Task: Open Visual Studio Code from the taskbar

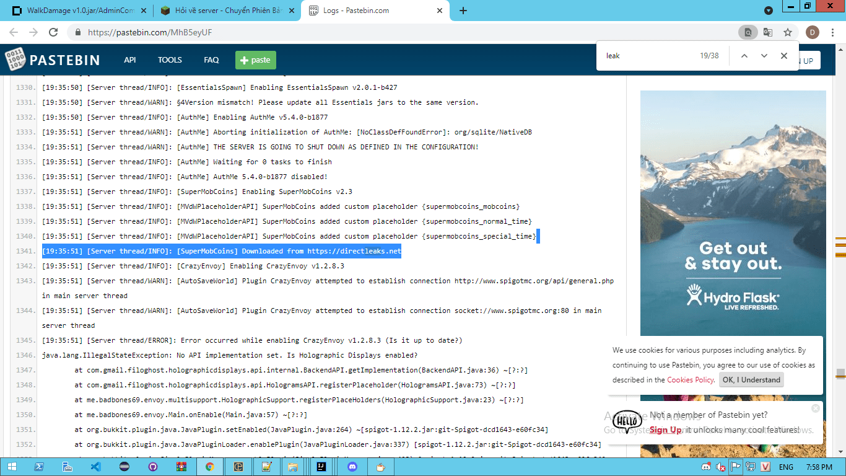Action: tap(95, 467)
